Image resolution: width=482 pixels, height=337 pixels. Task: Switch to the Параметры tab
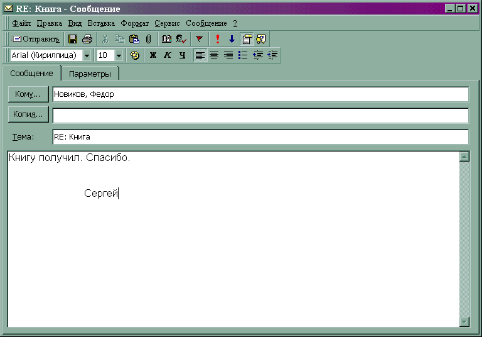click(90, 74)
